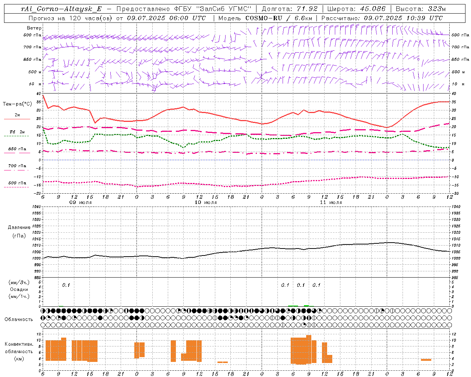This screenshot has width=471, height=377.
Task: Select the forecast length text Прогноз на 120 часа(ов)
Action: coord(70,18)
